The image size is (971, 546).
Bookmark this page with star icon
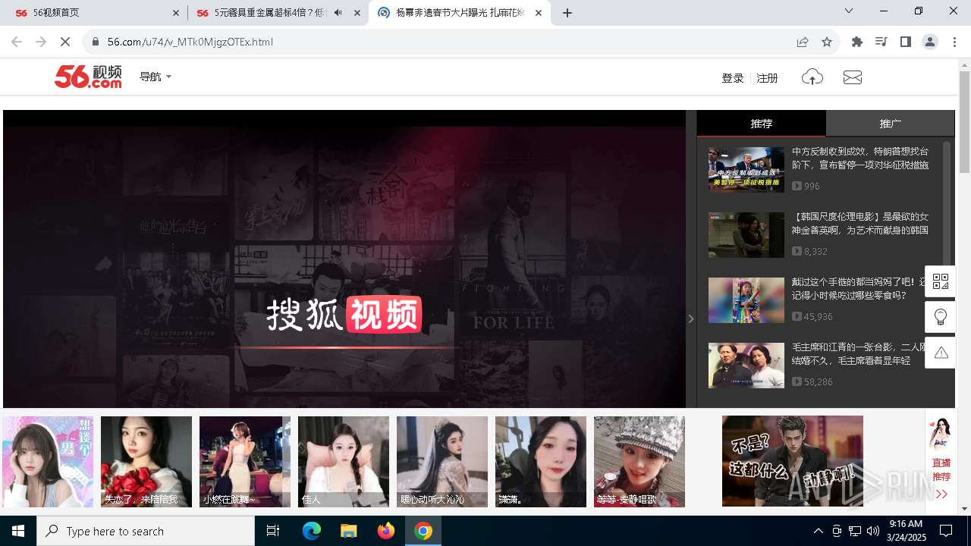coord(827,42)
